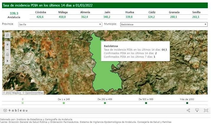Click the Tableau download icon
The width and height of the screenshot is (211, 125).
197,110
